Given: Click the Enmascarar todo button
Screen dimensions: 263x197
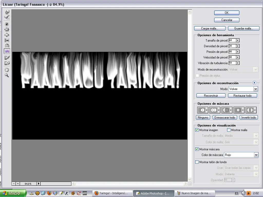Looking at the screenshot, I should coord(225,117).
